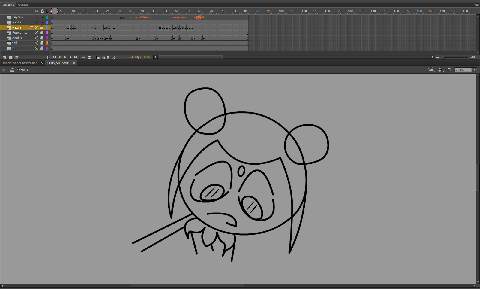Select the Anubis layer
This screenshot has width=480, height=289.
[17, 38]
